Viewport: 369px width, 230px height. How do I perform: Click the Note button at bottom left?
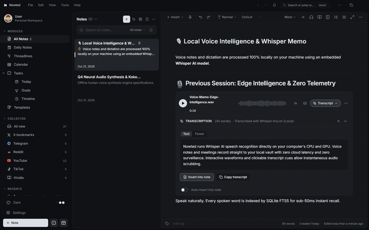[26, 223]
